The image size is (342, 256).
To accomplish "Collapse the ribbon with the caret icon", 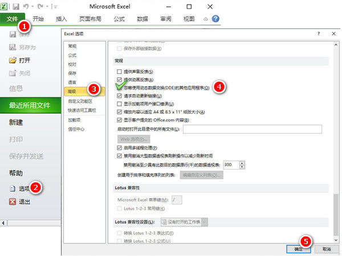I will (206, 19).
